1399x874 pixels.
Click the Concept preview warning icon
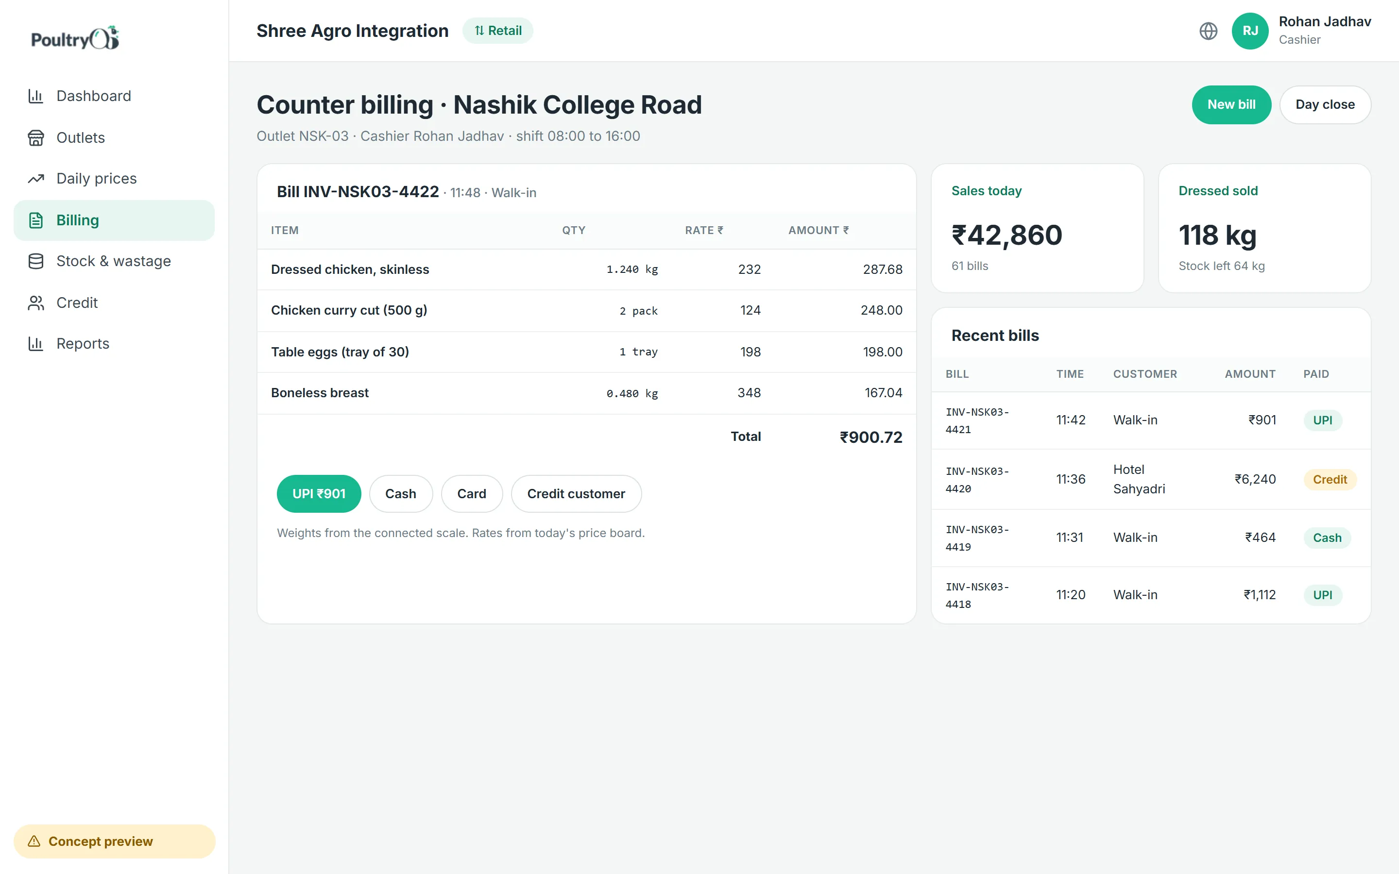coord(34,841)
